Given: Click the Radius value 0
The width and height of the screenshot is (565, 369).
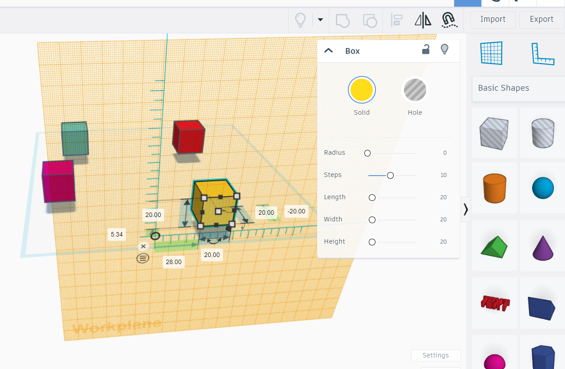Looking at the screenshot, I should pos(445,153).
